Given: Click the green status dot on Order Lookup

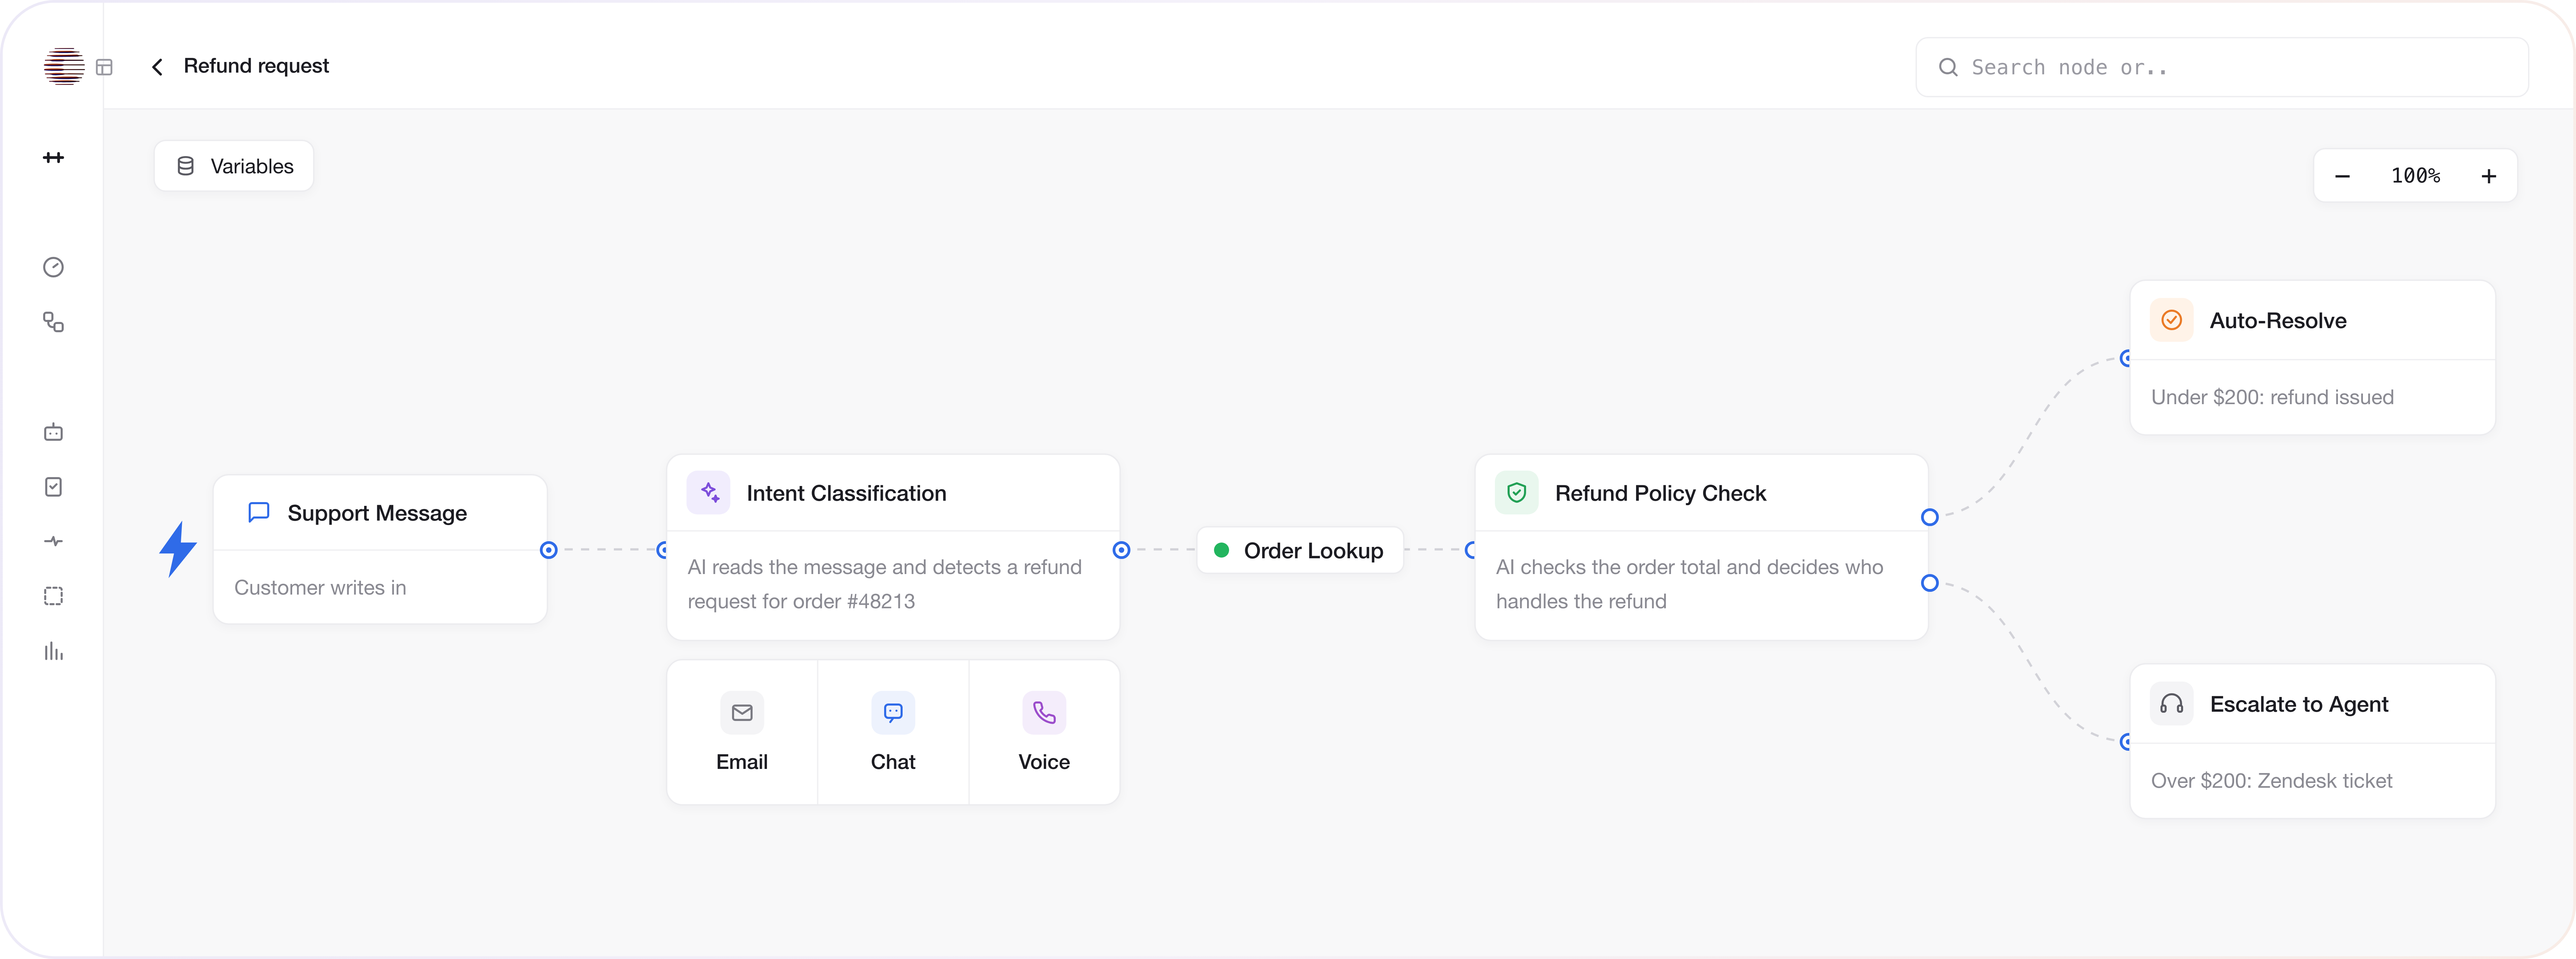Looking at the screenshot, I should click(1221, 550).
